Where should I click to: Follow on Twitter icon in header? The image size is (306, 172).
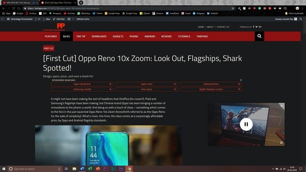257,27
